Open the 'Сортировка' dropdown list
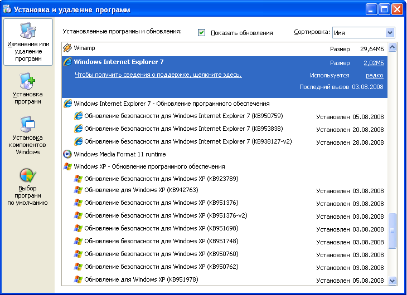 [x=390, y=33]
